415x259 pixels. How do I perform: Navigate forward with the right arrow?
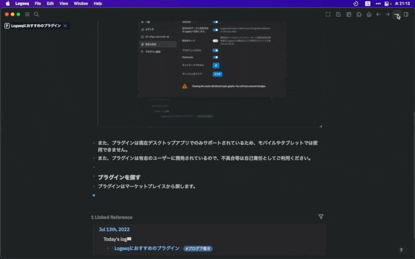click(x=388, y=15)
